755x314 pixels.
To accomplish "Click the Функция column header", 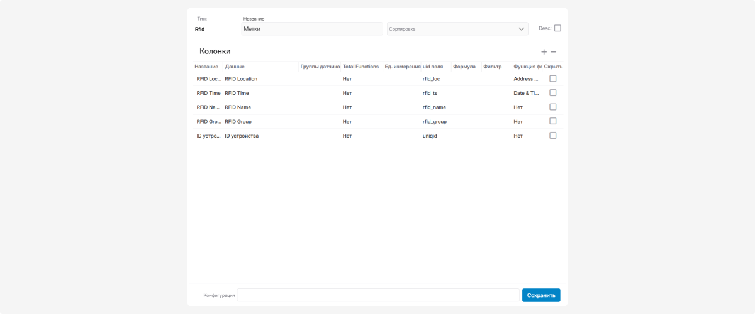I will tap(527, 67).
